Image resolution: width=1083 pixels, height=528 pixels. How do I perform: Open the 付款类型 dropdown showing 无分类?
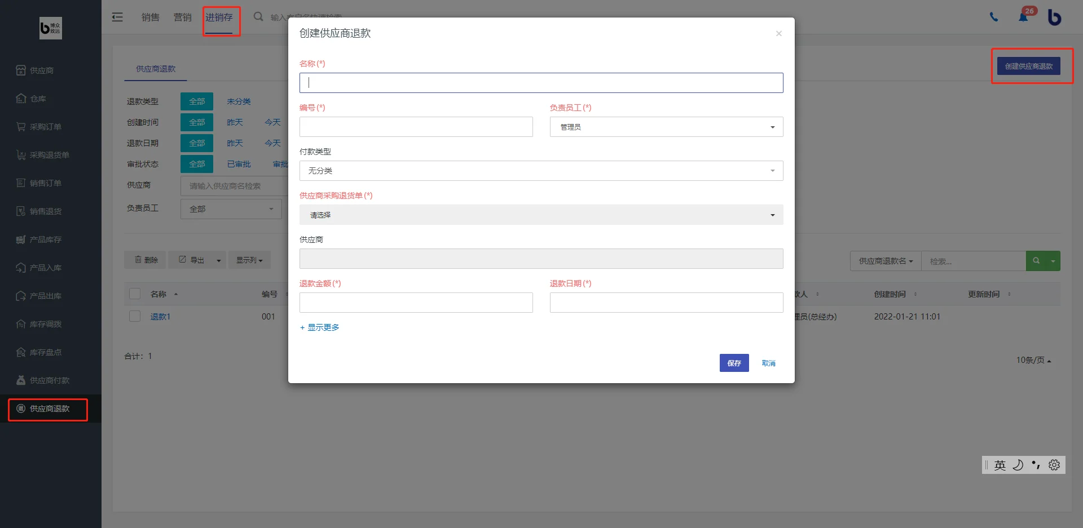[x=541, y=171]
